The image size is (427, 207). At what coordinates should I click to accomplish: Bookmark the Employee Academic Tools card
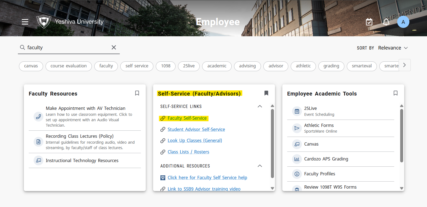[396, 93]
